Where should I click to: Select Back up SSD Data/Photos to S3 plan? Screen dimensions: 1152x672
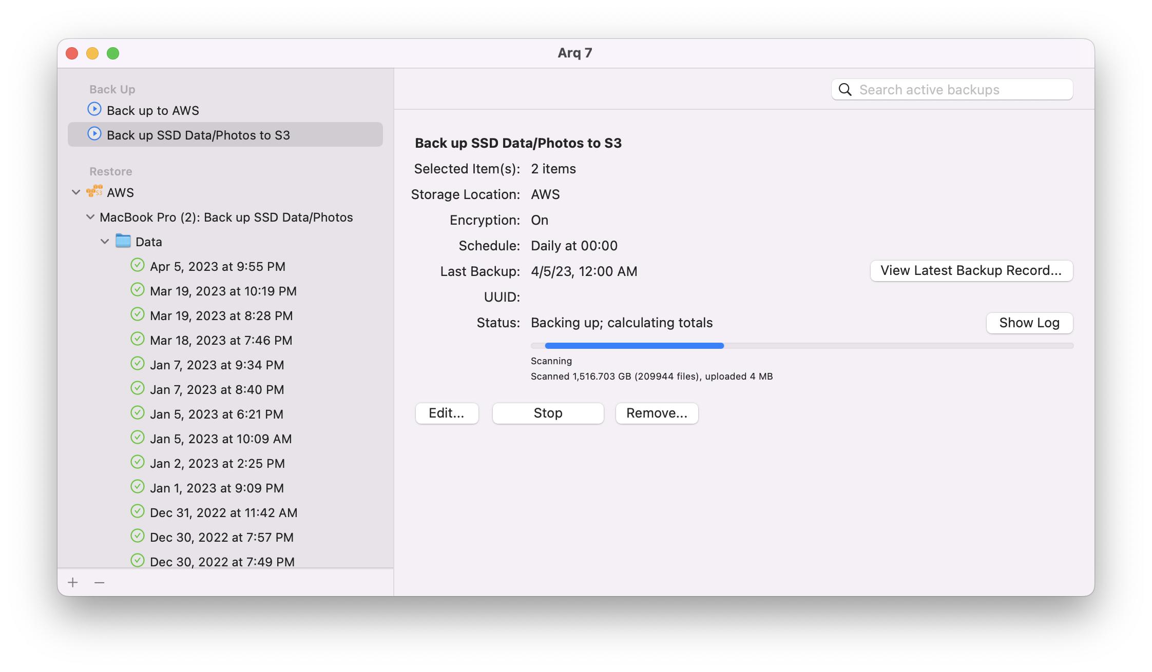(225, 134)
